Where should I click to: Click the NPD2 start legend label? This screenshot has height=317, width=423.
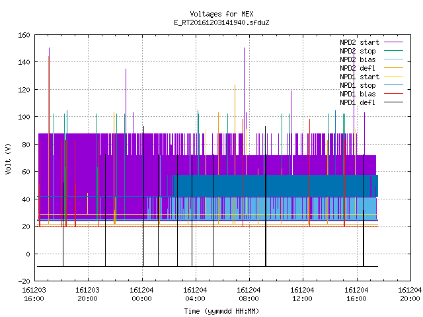[x=360, y=42]
